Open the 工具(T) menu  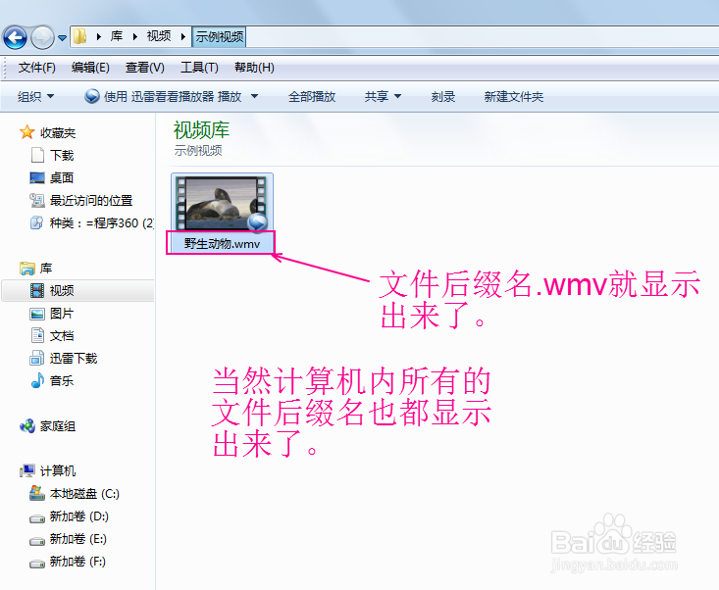pos(199,68)
